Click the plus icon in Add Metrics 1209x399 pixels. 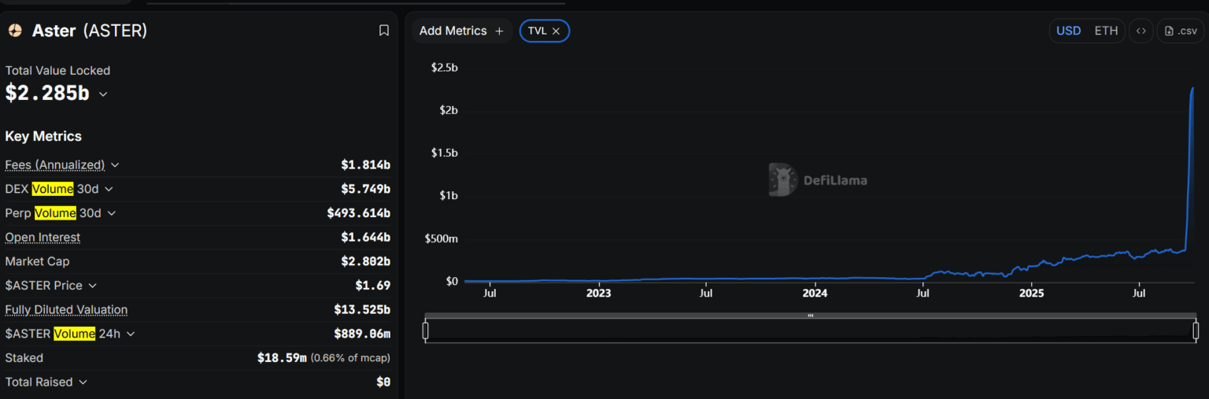pyautogui.click(x=499, y=31)
